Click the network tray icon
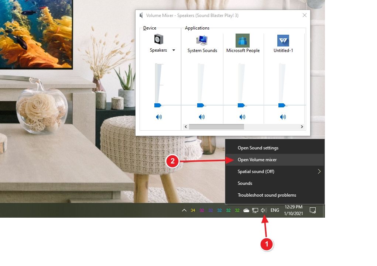Image resolution: width=377 pixels, height=266 pixels. 255,210
